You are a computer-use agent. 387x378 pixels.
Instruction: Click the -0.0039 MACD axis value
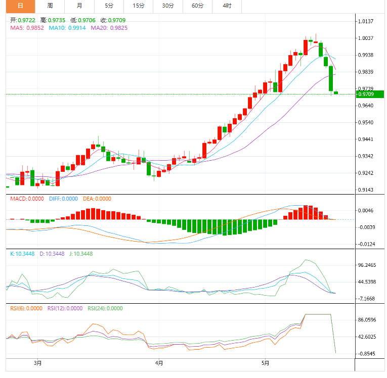click(x=367, y=227)
